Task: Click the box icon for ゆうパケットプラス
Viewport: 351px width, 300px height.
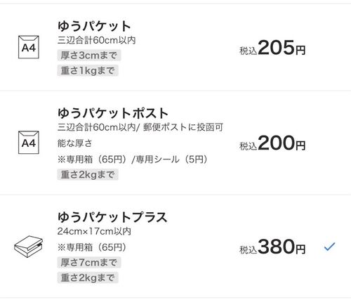Action: pyautogui.click(x=29, y=247)
